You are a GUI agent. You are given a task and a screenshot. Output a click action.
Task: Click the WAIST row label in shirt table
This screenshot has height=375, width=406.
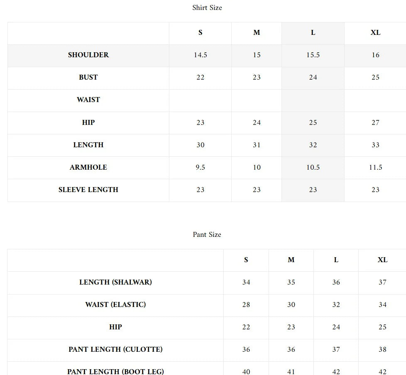click(x=88, y=100)
